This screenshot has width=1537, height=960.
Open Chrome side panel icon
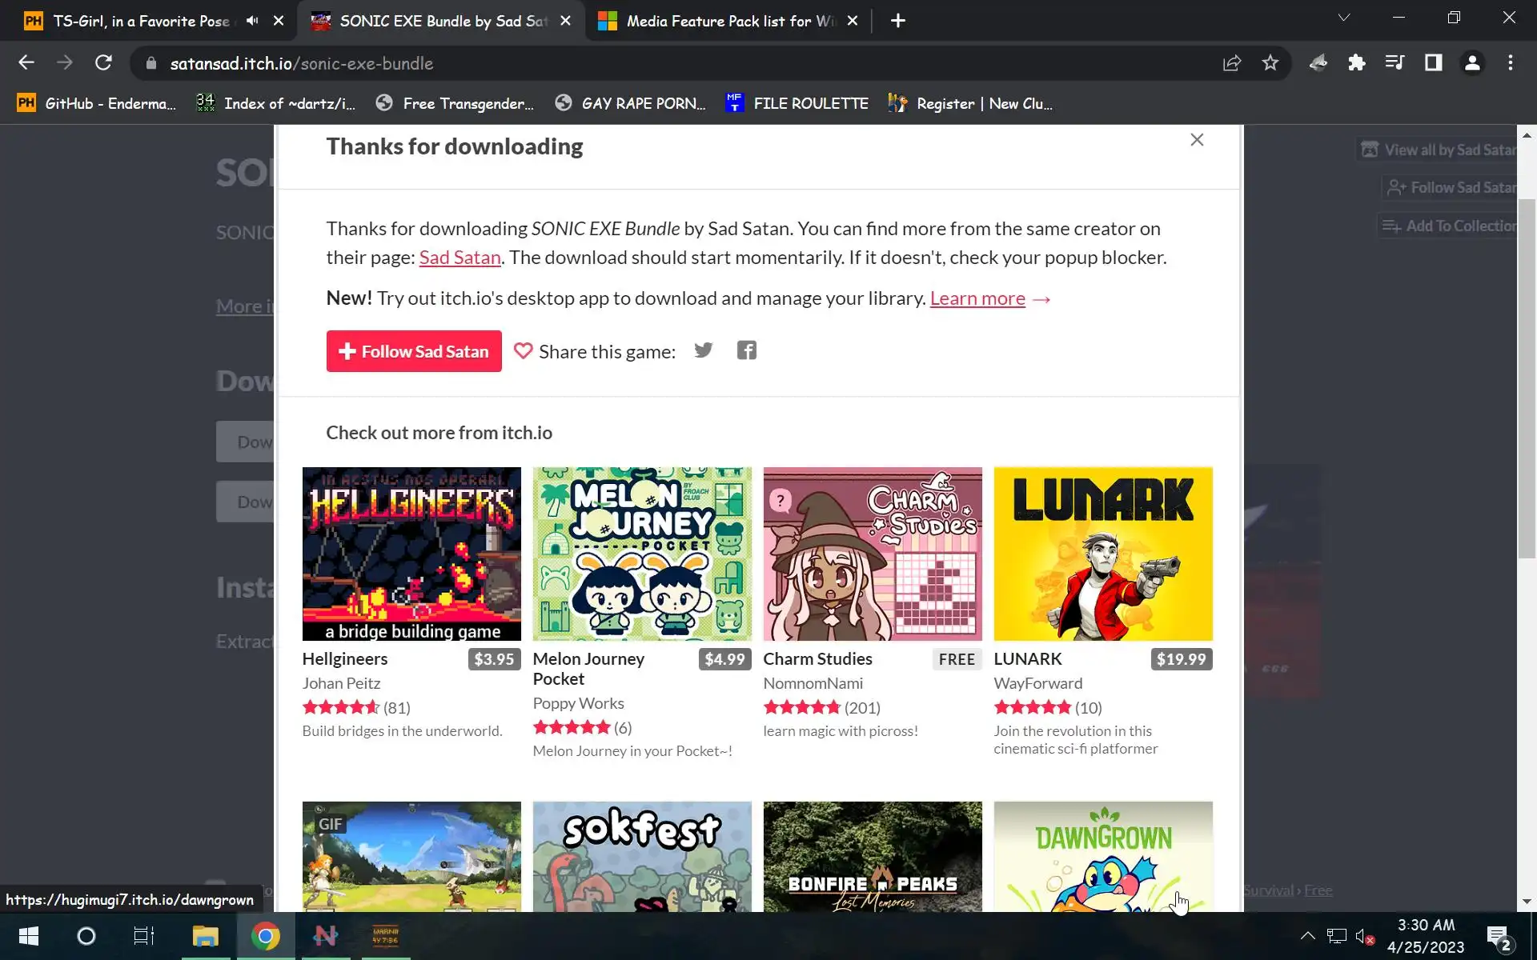coord(1433,63)
